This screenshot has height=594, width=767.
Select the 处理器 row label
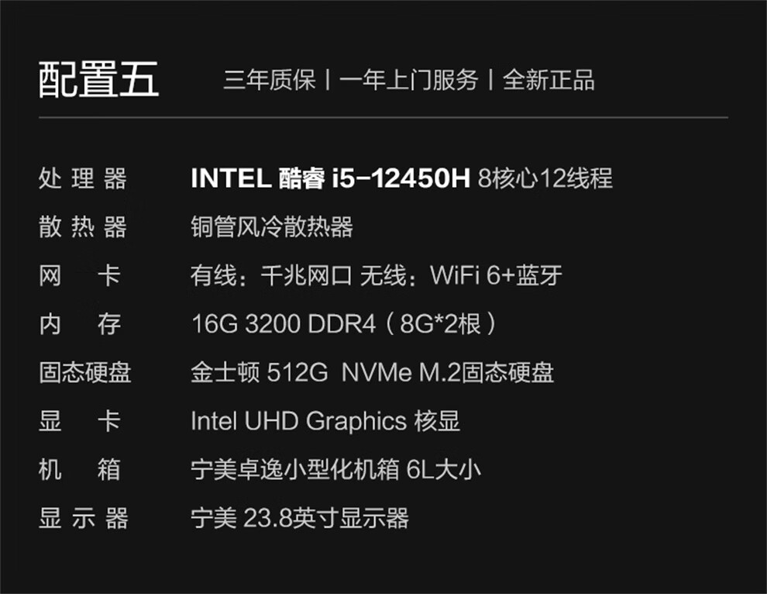tap(82, 179)
